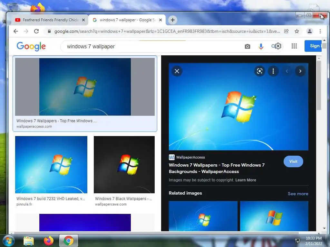The height and width of the screenshot is (247, 330).
Task: Open Windows Explorer from taskbar
Action: tap(29, 241)
